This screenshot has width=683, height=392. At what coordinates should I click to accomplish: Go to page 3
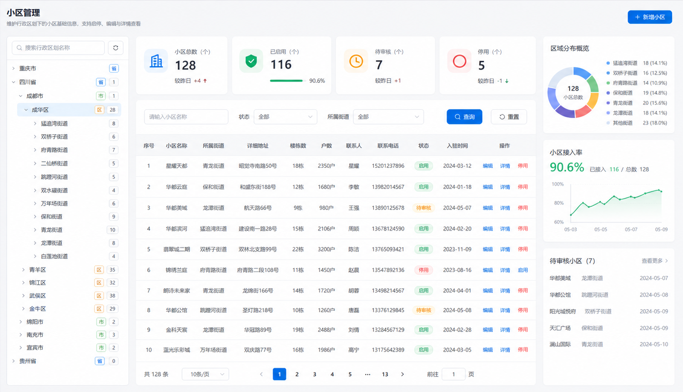pyautogui.click(x=315, y=374)
